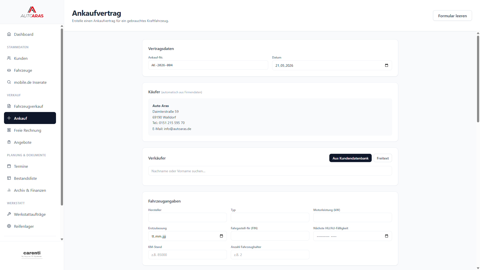This screenshot has height=270, width=480.
Task: Click the Reifenlager tire icon
Action: (9, 226)
